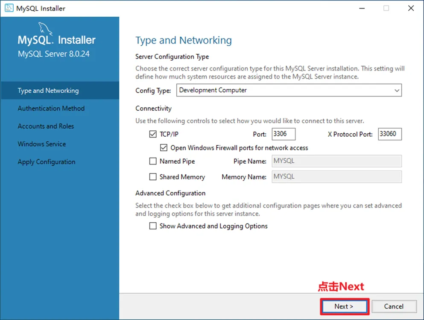
Task: Click the Next button
Action: (x=344, y=306)
